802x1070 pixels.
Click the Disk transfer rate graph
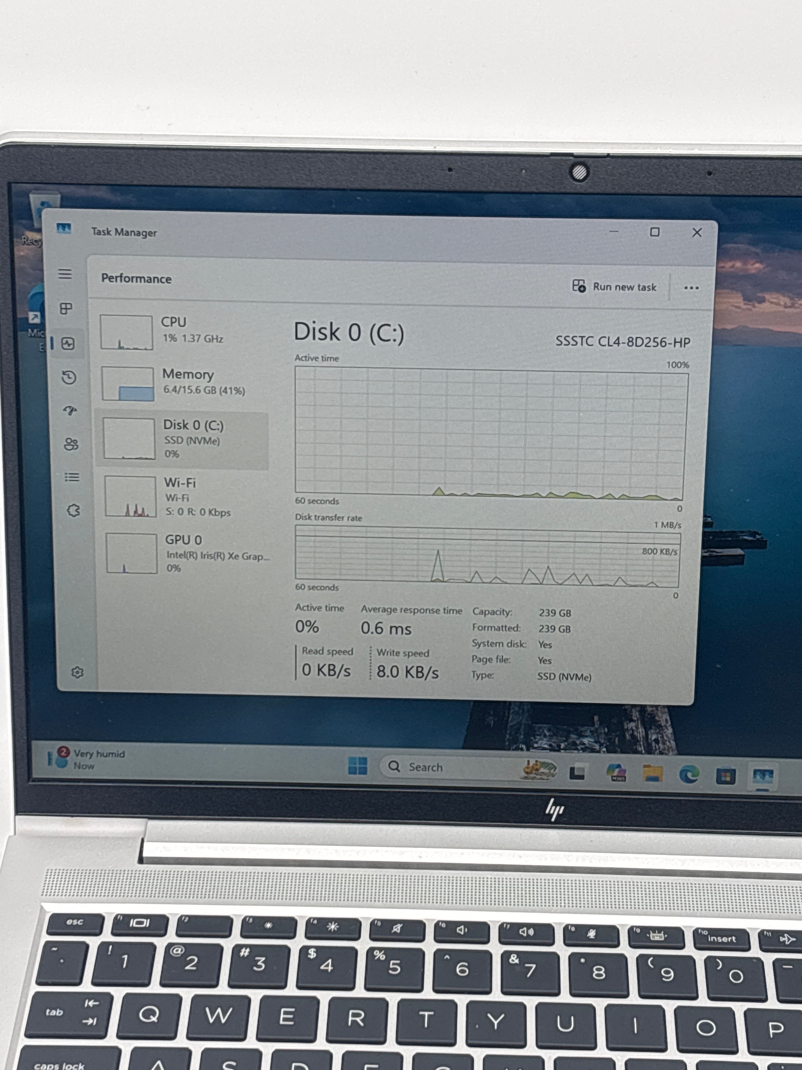[487, 556]
